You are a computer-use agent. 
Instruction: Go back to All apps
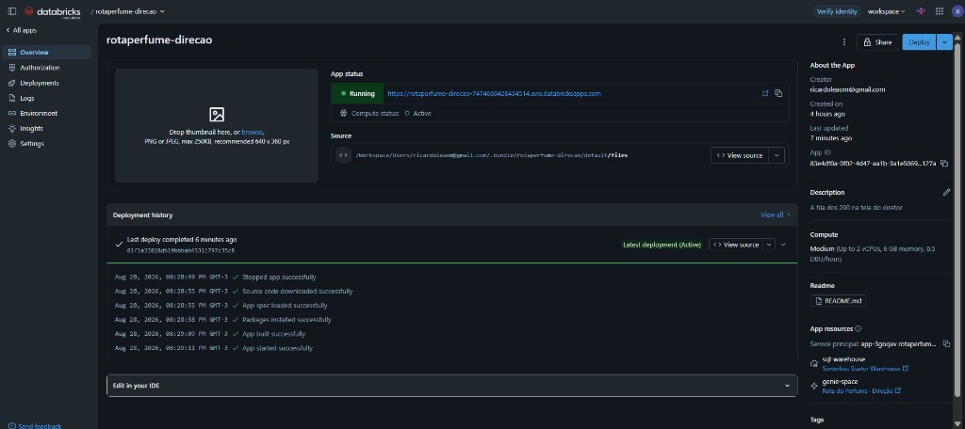[22, 30]
